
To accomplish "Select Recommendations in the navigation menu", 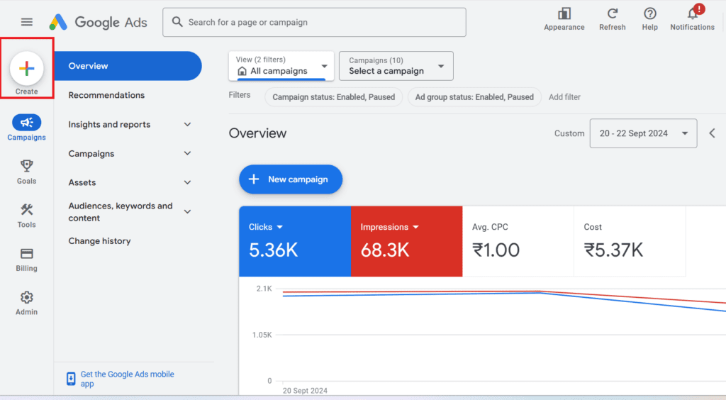I will pyautogui.click(x=106, y=95).
